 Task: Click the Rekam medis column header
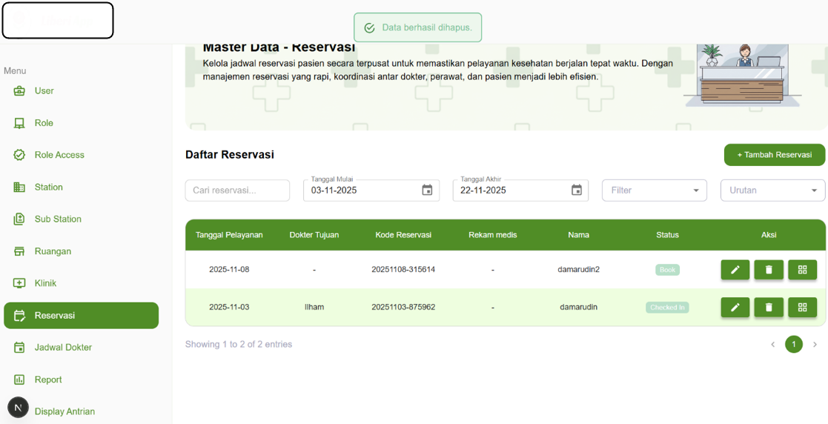493,235
